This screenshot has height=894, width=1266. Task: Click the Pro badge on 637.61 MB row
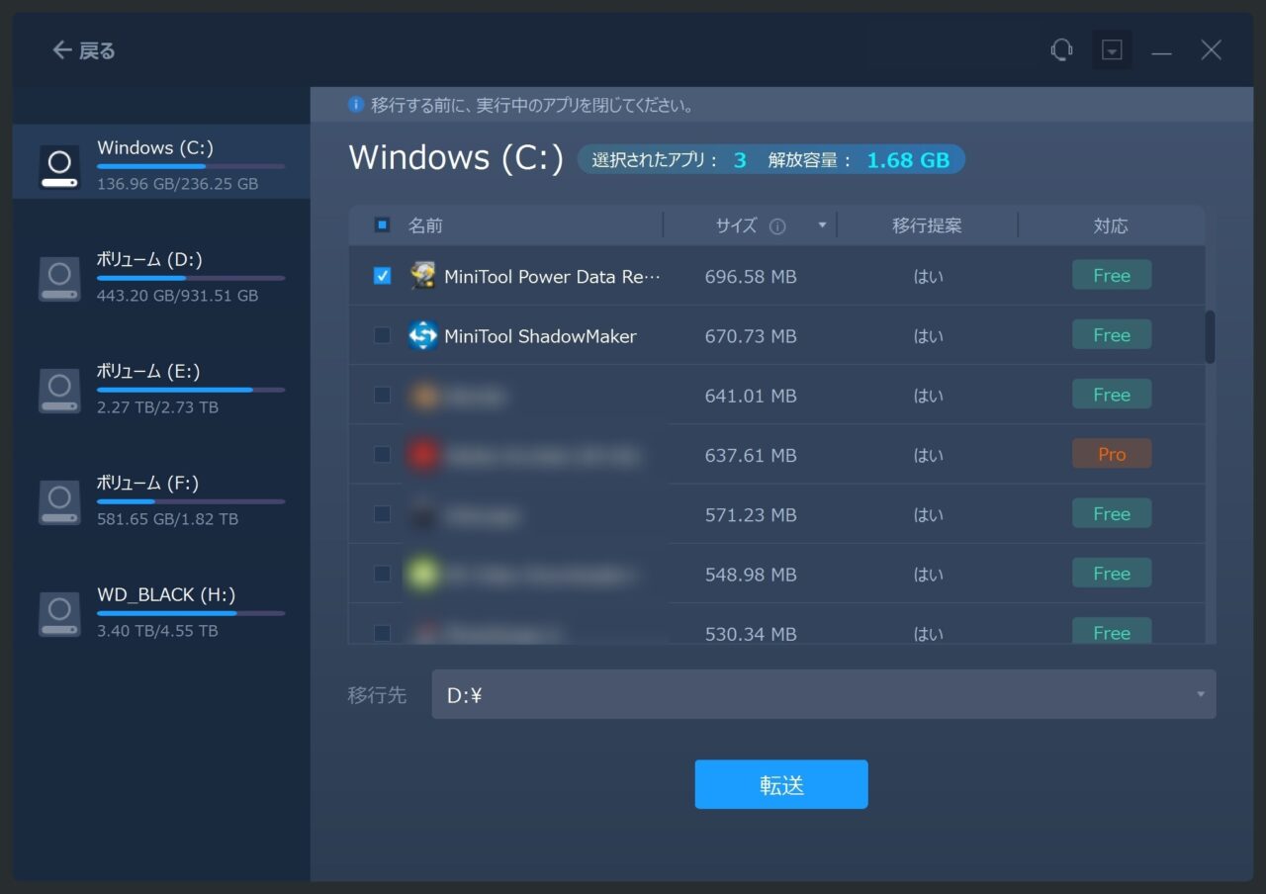tap(1112, 454)
